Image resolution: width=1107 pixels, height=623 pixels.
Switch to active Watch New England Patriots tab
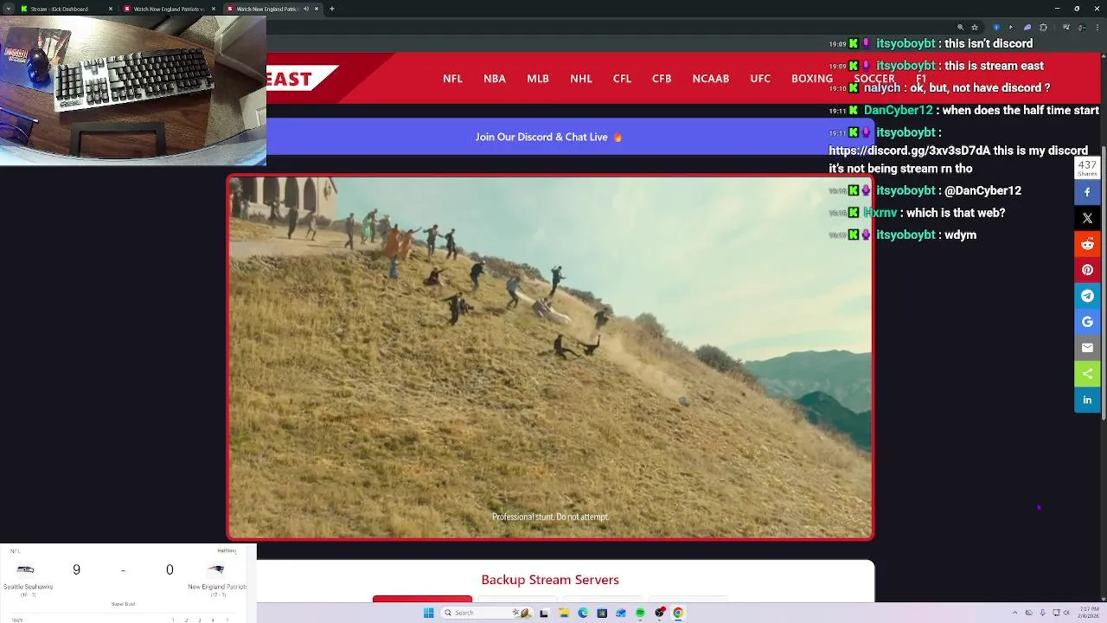pos(272,9)
